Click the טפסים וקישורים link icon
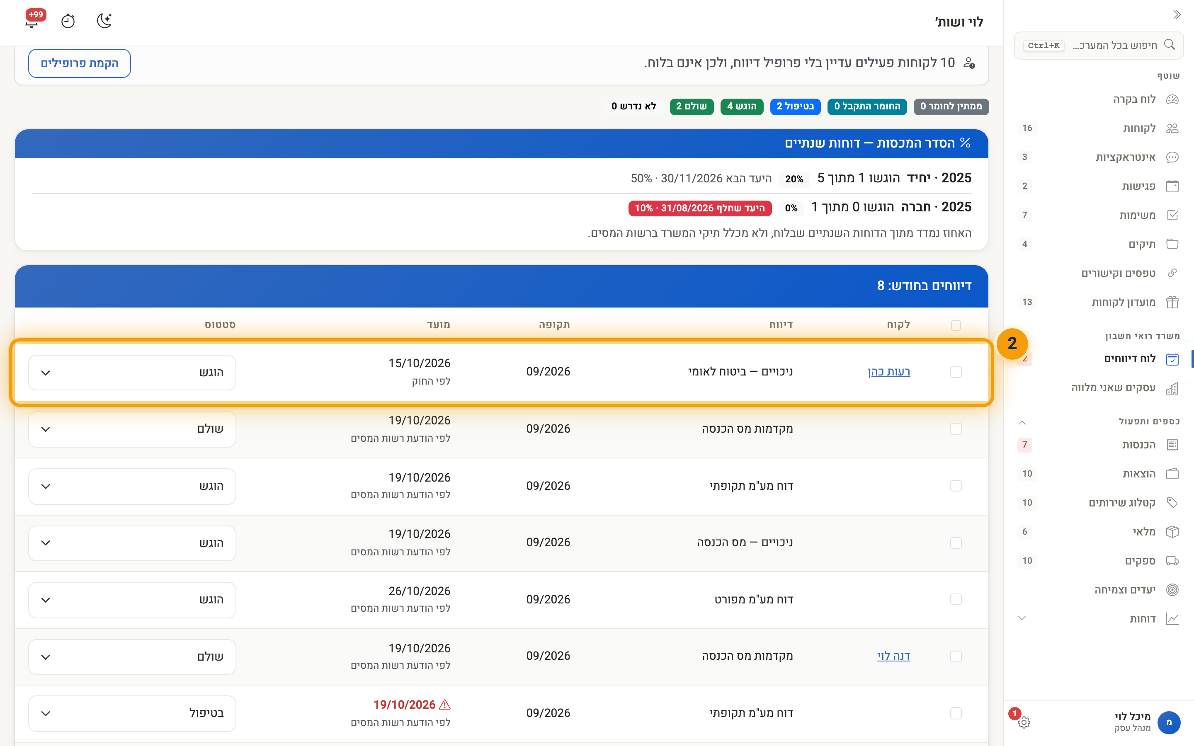1194x746 pixels. [x=1172, y=273]
